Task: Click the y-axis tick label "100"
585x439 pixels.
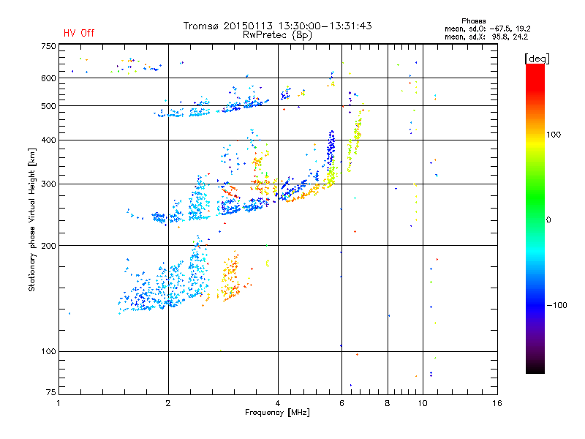Action: tap(48, 352)
